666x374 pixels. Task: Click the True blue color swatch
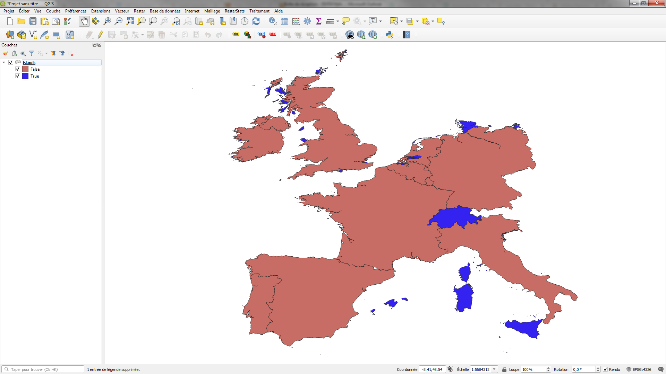pos(25,76)
